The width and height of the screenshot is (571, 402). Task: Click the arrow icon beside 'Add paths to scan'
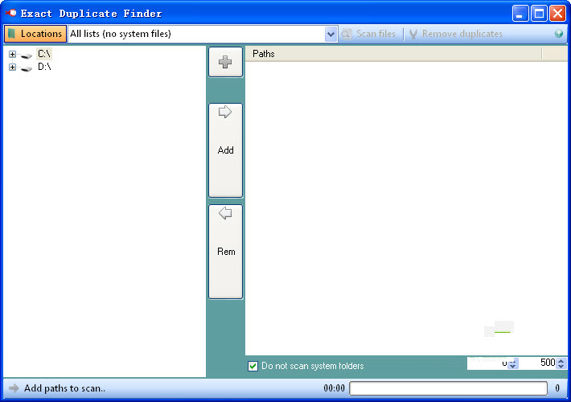point(14,388)
